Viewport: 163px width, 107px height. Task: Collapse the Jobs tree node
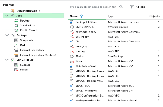pos(7,16)
